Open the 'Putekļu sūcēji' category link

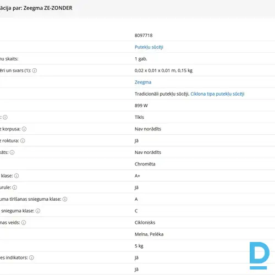point(149,47)
